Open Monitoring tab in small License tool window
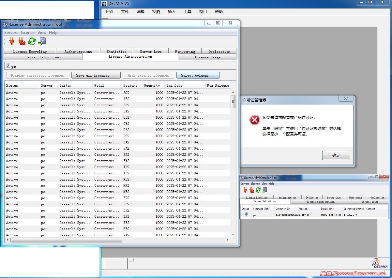 tap(355, 198)
